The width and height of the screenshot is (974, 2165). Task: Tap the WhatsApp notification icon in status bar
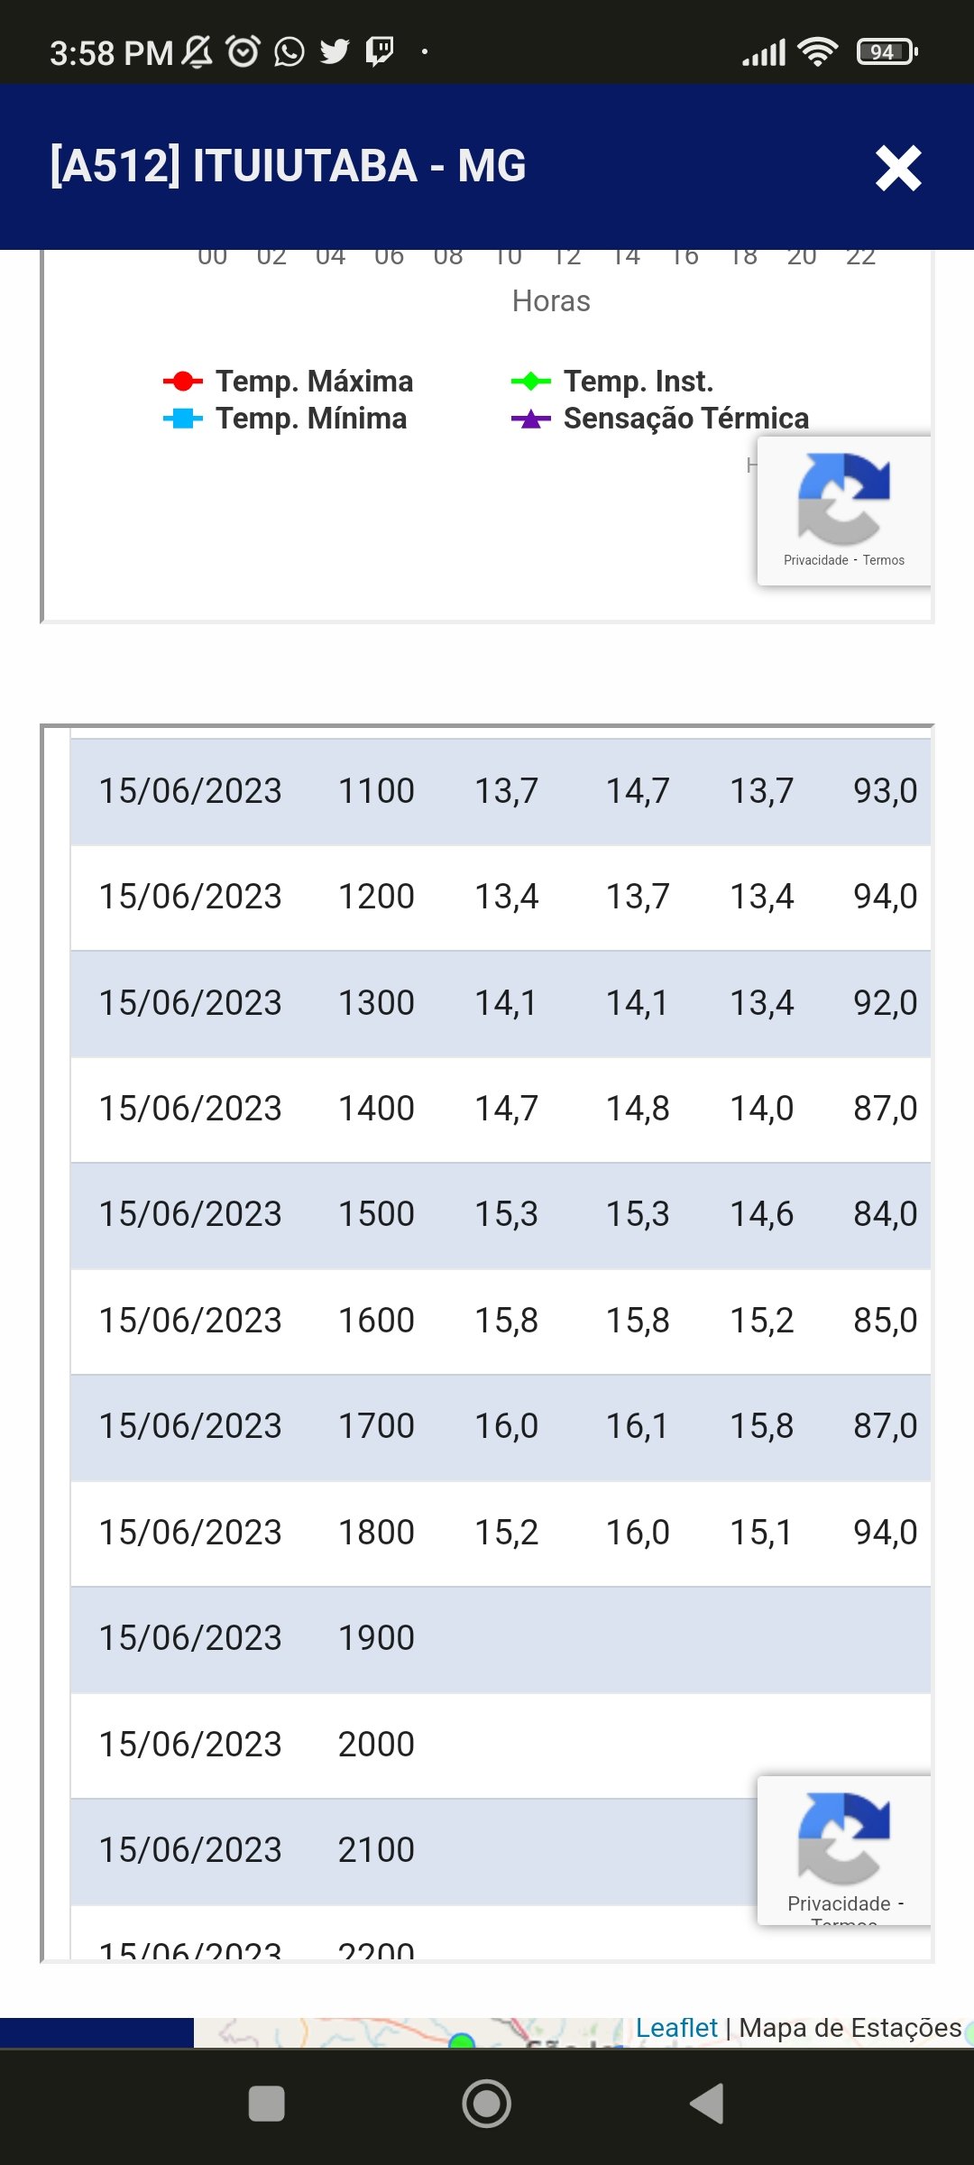(x=289, y=51)
